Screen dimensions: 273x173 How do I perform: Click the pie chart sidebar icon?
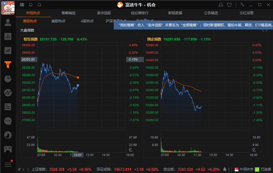[8, 79]
